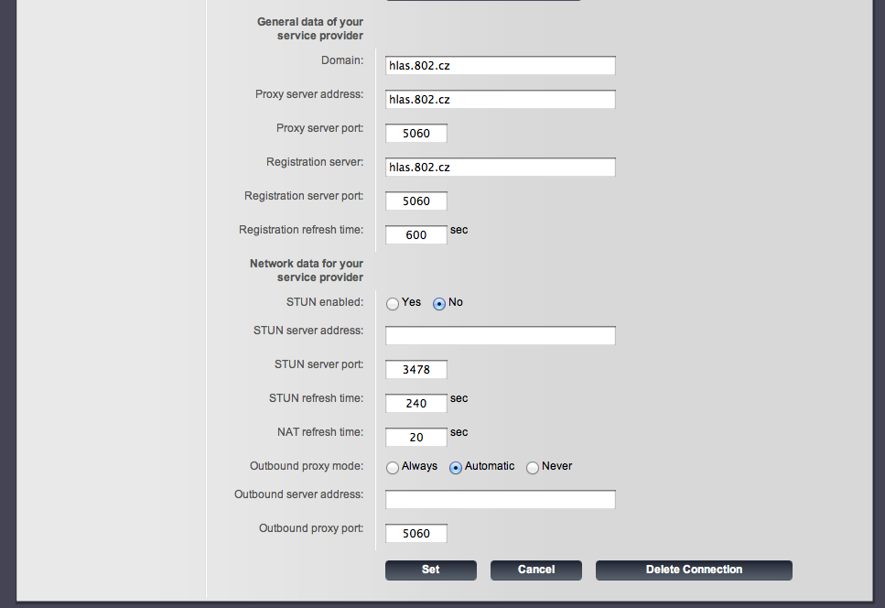Select No for STUN enabled

tap(438, 304)
